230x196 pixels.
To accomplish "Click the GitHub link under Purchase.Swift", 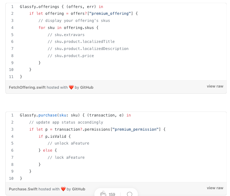I will pyautogui.click(x=79, y=189).
